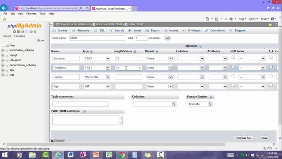Open the Export tab

153,30
